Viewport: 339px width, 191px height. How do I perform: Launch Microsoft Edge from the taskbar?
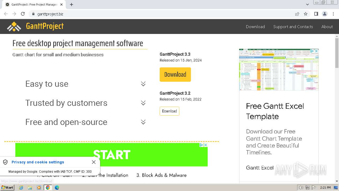[57, 188]
